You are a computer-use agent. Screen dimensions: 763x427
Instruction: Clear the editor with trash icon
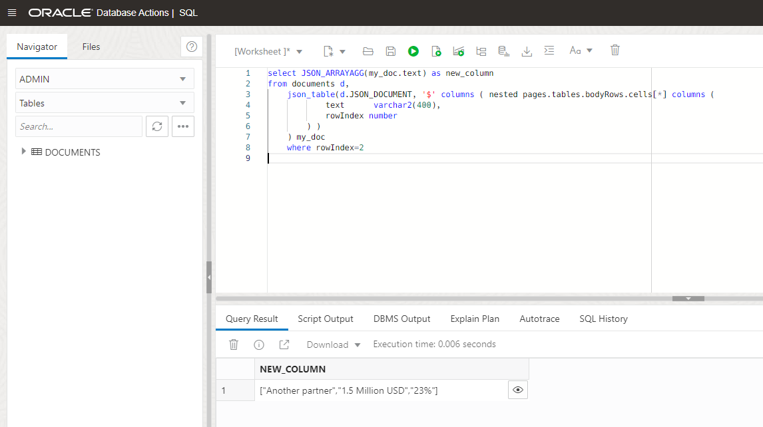(x=615, y=51)
